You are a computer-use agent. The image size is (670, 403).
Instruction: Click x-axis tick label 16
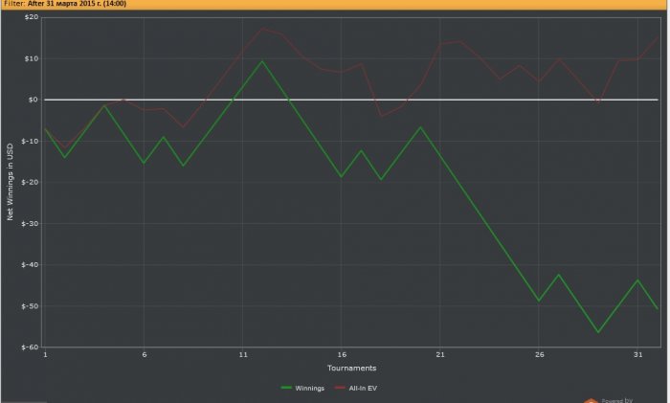[342, 355]
